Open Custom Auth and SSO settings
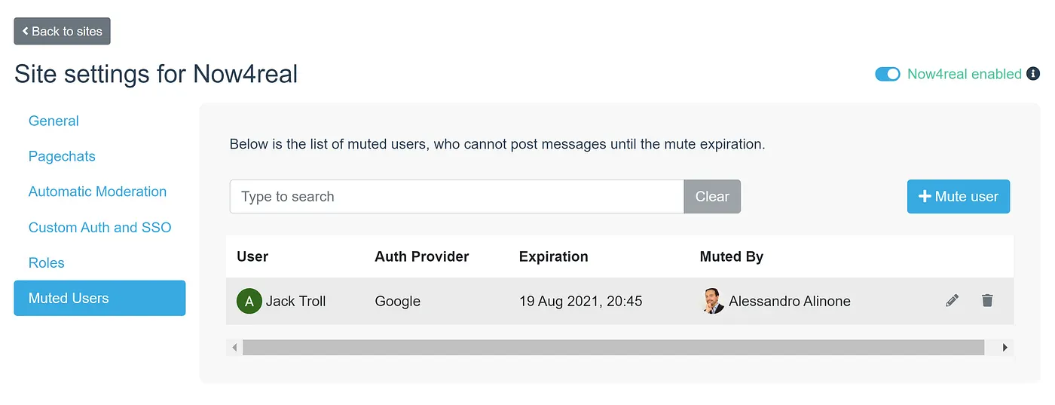The image size is (1055, 405). coord(99,227)
